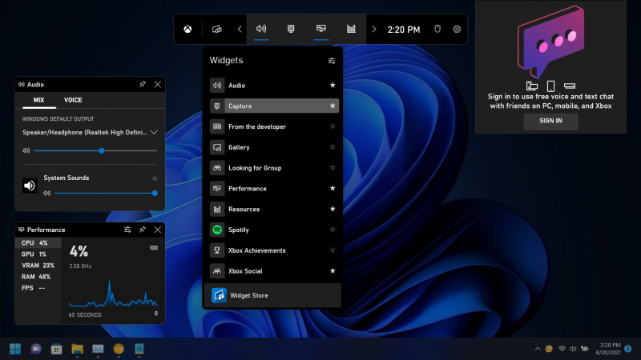The width and height of the screenshot is (641, 360).
Task: Expand the Speaker/Headphone output dropdown
Action: pyautogui.click(x=90, y=132)
